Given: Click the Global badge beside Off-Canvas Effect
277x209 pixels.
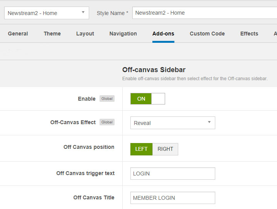Looking at the screenshot, I should coord(107,122).
